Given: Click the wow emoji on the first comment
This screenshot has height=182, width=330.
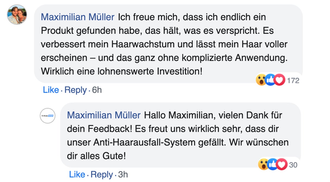Looking at the screenshot, I should coord(261,80).
